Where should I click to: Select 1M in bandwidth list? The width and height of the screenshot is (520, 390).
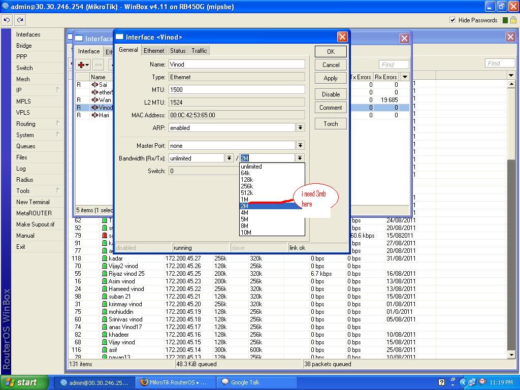(x=272, y=199)
